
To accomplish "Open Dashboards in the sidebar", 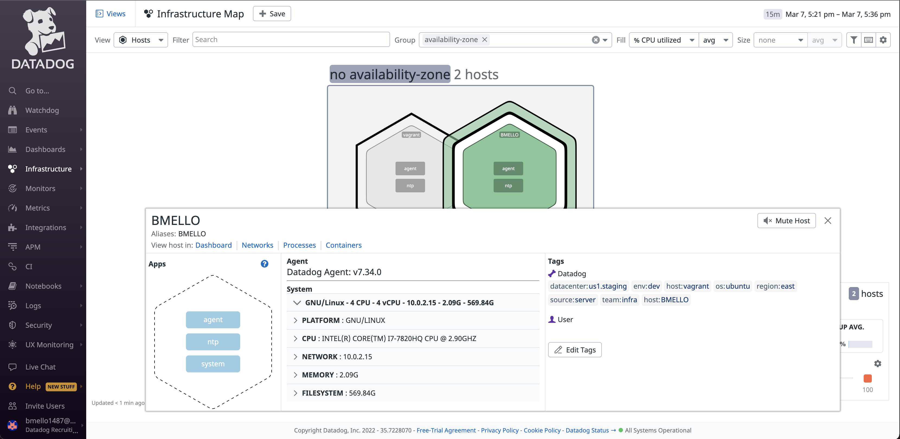I will [45, 149].
